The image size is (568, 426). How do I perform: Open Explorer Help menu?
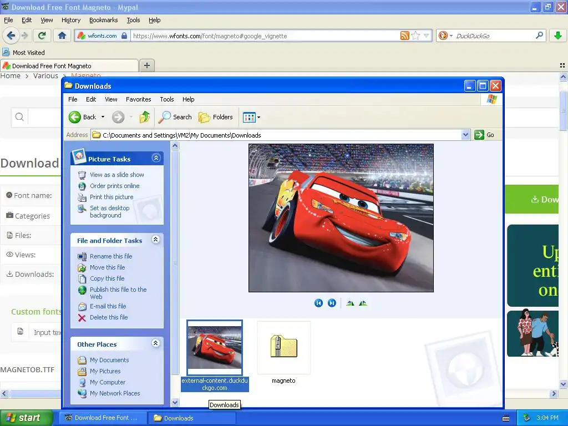(x=188, y=99)
